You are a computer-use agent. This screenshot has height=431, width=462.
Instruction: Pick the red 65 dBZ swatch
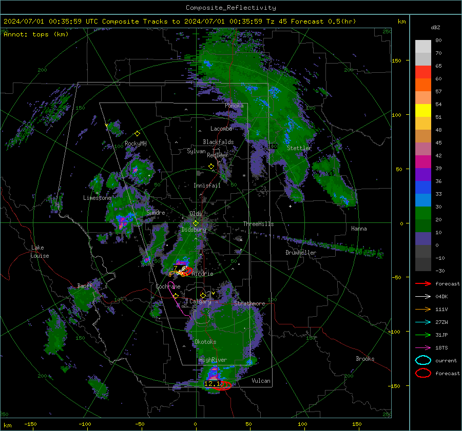[423, 72]
